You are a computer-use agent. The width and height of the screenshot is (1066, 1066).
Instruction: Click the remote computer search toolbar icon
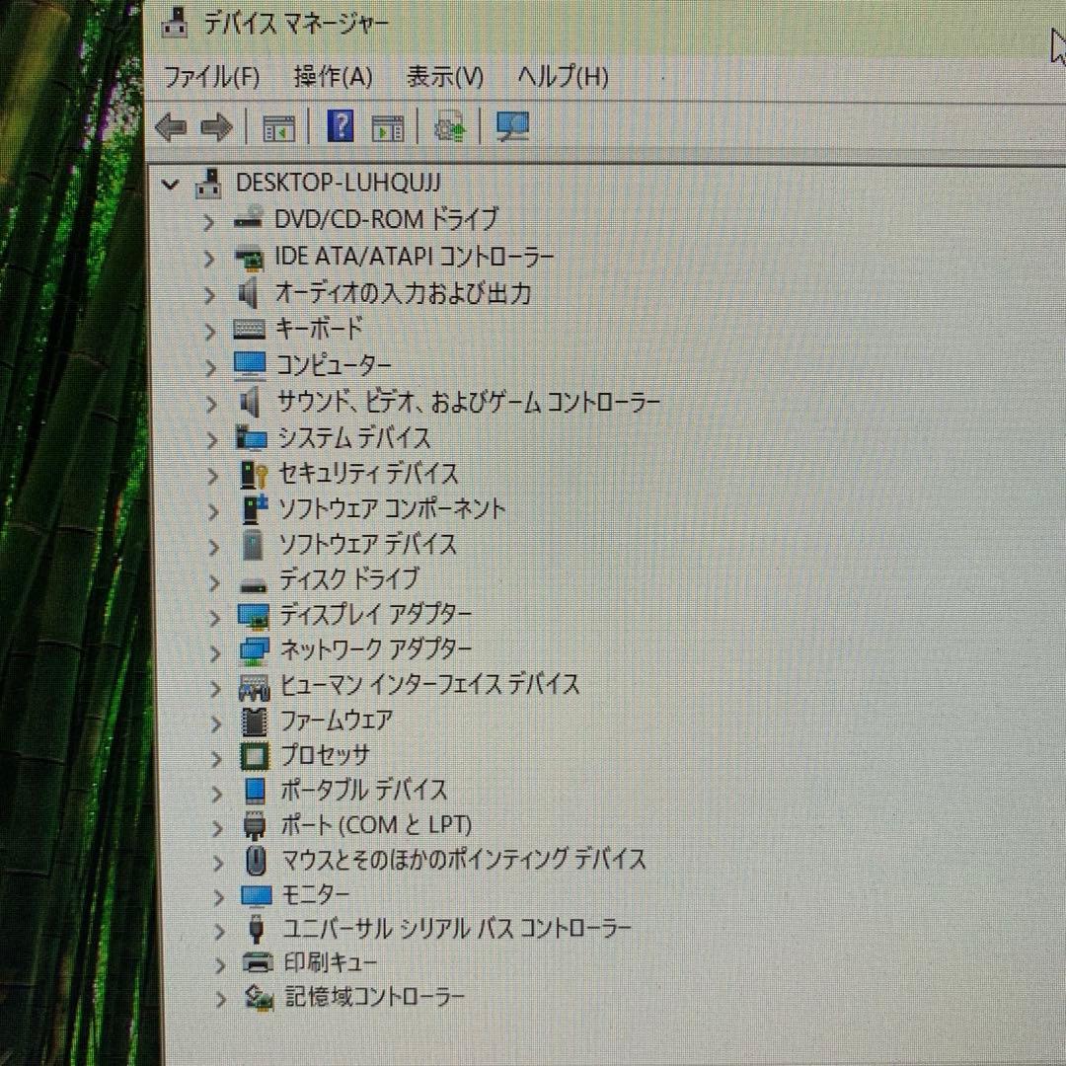point(511,126)
